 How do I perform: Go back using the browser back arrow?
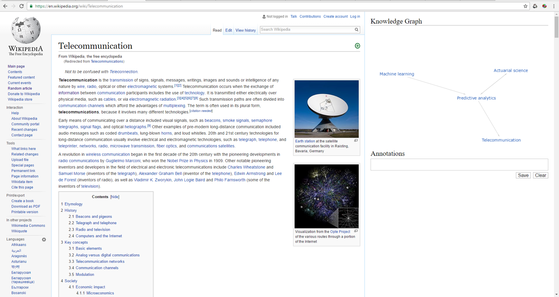[x=5, y=6]
